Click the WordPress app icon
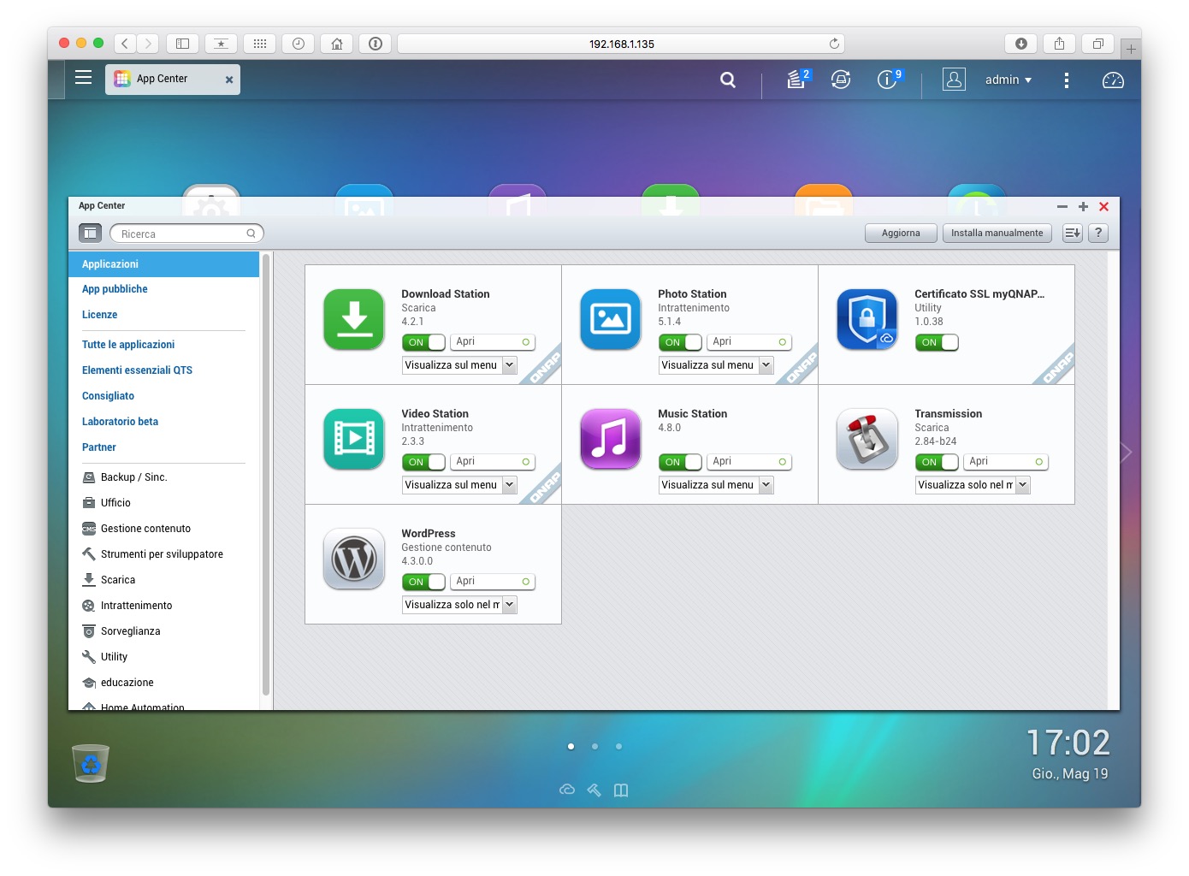1189x876 pixels. 354,559
